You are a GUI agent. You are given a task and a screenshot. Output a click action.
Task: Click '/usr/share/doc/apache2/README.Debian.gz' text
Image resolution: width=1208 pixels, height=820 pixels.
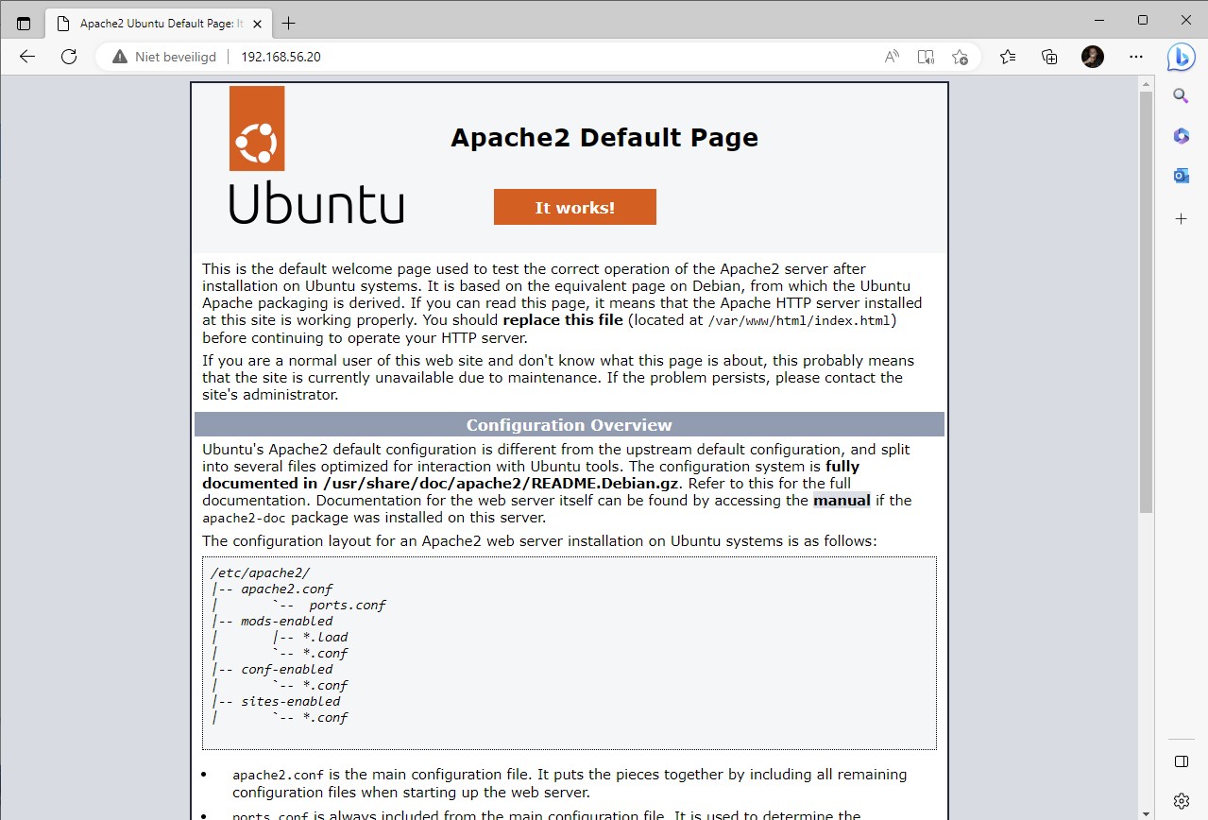coord(501,484)
